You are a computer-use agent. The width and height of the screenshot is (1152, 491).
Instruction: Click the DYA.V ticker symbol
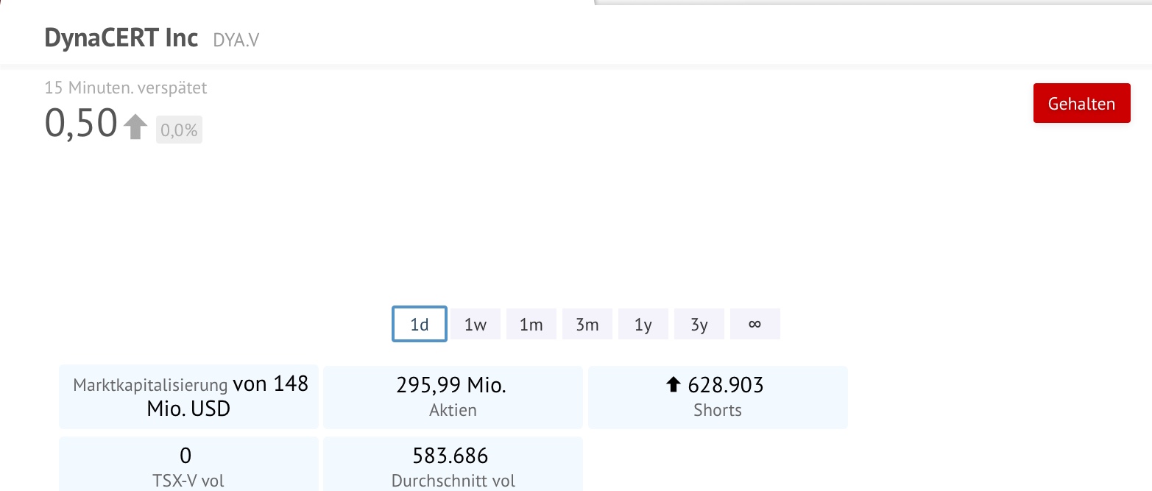click(236, 40)
